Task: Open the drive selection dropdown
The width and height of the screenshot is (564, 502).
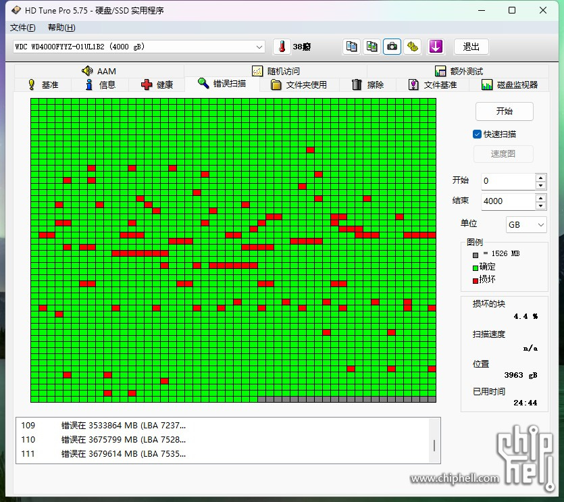Action: coord(259,47)
